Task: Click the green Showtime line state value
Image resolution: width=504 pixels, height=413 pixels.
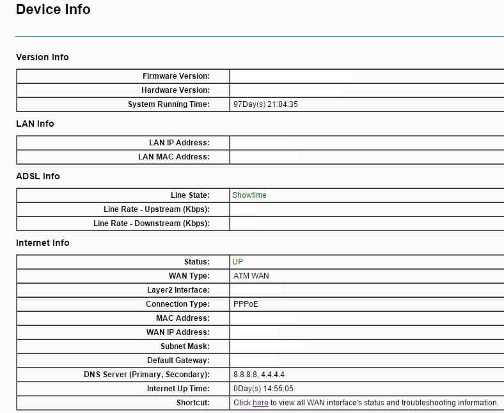Action: (x=249, y=195)
